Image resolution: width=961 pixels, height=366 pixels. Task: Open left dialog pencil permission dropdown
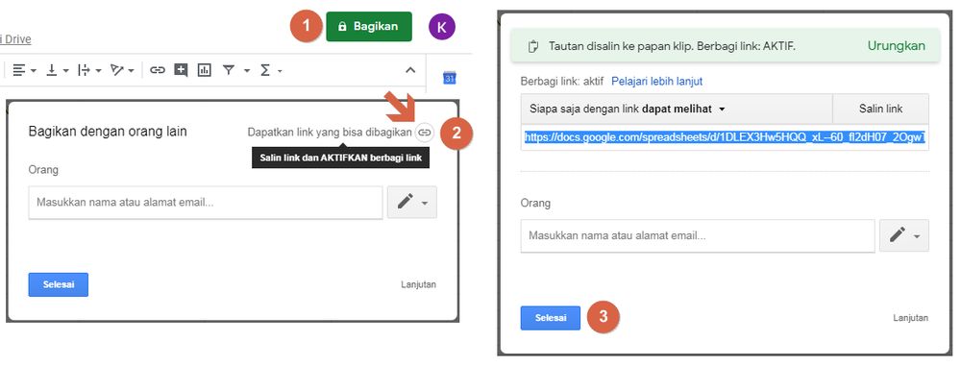point(412,203)
